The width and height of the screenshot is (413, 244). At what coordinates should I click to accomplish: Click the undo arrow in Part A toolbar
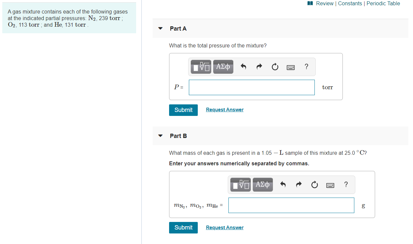[x=243, y=67]
